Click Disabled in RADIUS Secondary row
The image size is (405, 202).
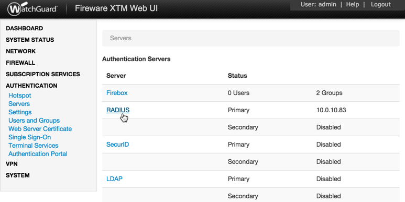(x=329, y=127)
